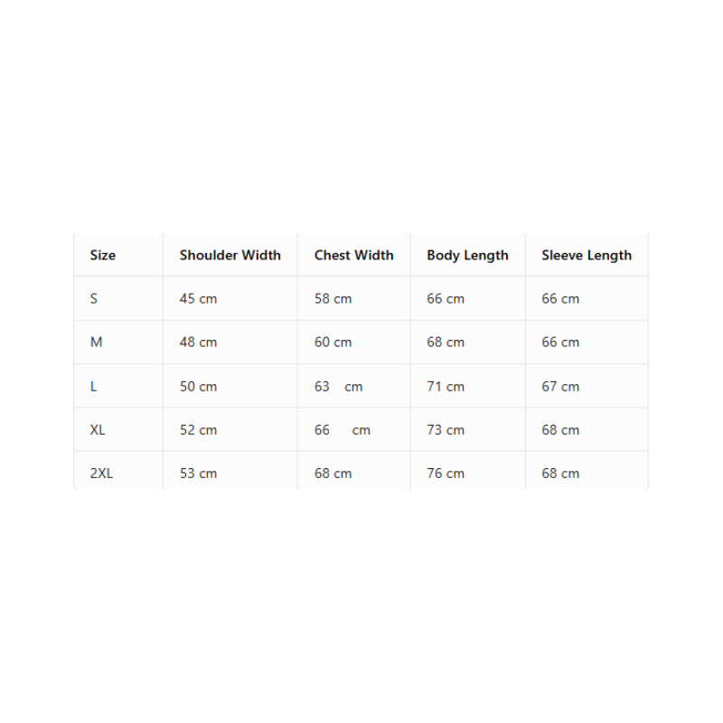
Task: Click the 73 cm body length cell
Action: click(446, 429)
